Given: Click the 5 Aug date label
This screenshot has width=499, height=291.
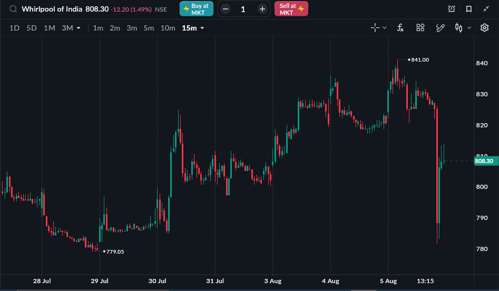Looking at the screenshot, I should click(x=388, y=281).
